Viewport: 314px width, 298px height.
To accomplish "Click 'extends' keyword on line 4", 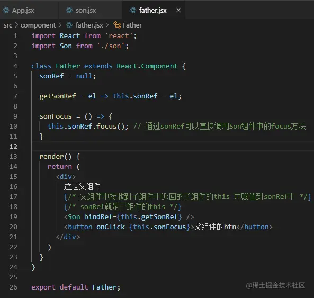I will coord(98,66).
